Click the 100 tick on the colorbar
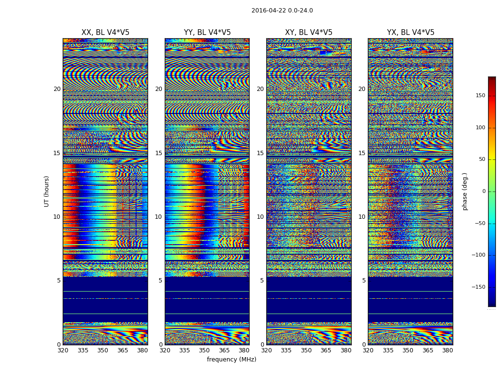Screen dimensions: 503x383 [480, 127]
